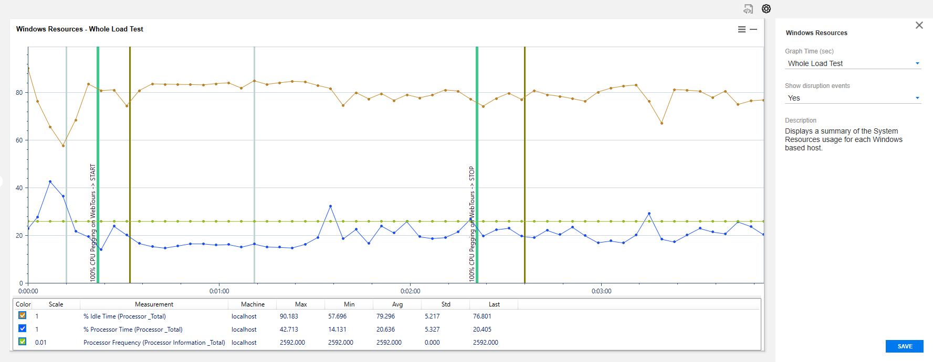
Task: Minimize the Windows Resources graph panel
Action: click(x=753, y=29)
